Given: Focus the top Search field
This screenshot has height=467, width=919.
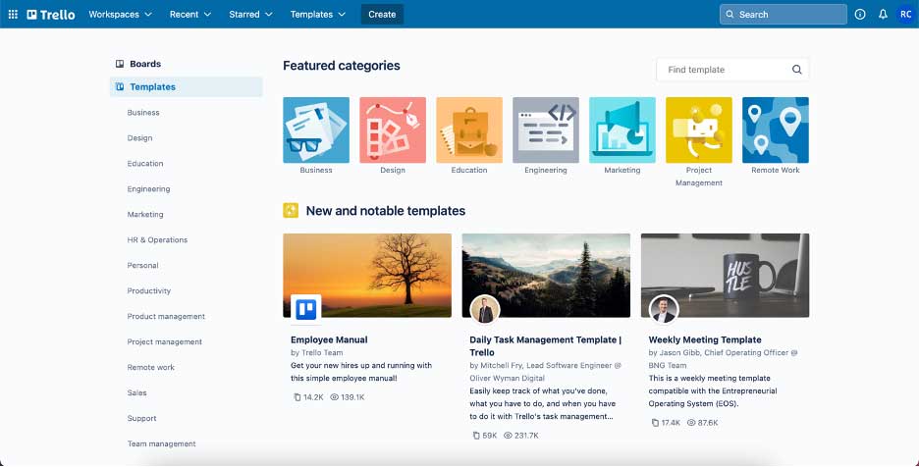Looking at the screenshot, I should pyautogui.click(x=784, y=14).
